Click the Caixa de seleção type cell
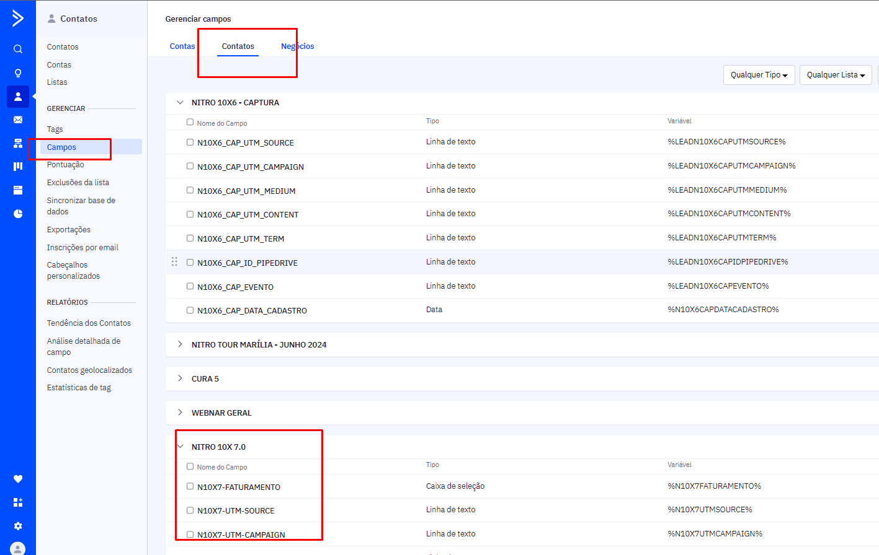This screenshot has width=879, height=555. point(455,486)
